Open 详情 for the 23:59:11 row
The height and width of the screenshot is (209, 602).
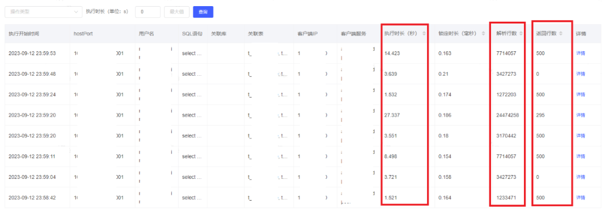580,157
